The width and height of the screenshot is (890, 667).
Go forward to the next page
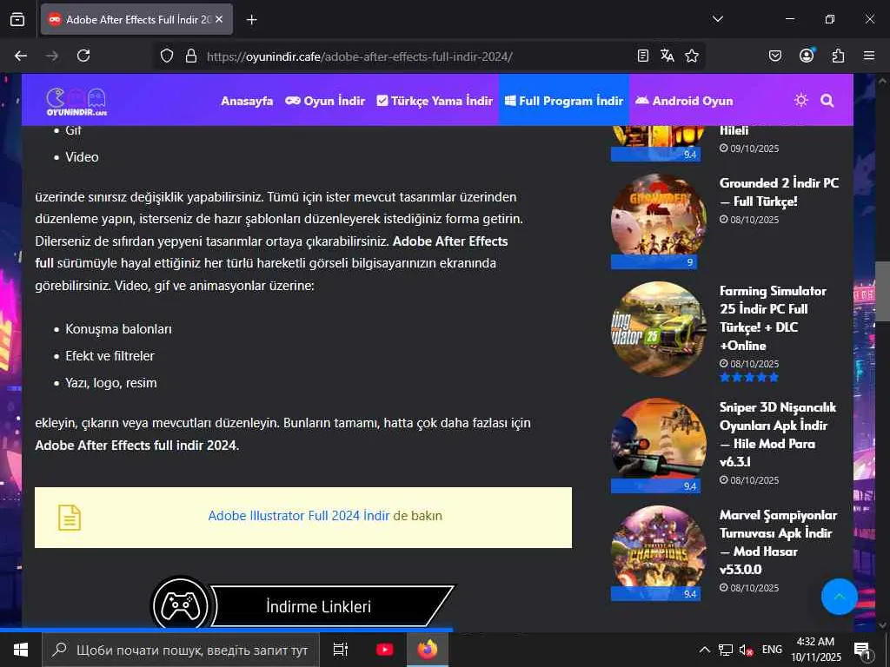[x=52, y=56]
